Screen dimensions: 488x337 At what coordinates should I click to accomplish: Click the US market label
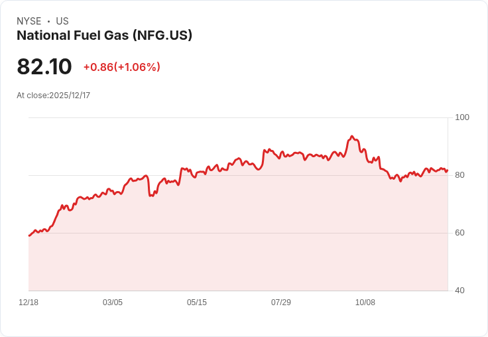tap(62, 21)
